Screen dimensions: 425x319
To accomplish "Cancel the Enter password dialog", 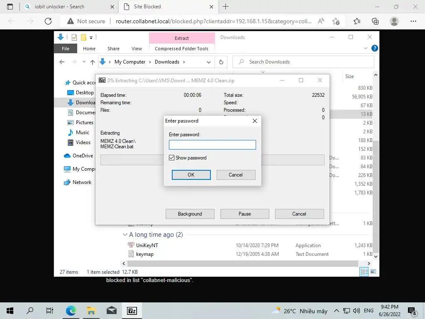I will coord(236,175).
